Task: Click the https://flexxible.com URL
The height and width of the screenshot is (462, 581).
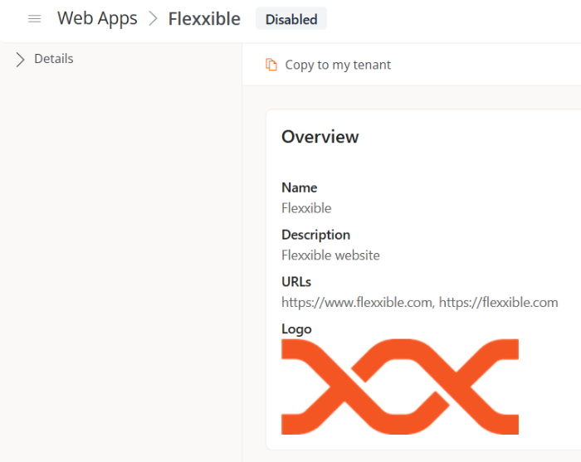Action: click(x=498, y=302)
